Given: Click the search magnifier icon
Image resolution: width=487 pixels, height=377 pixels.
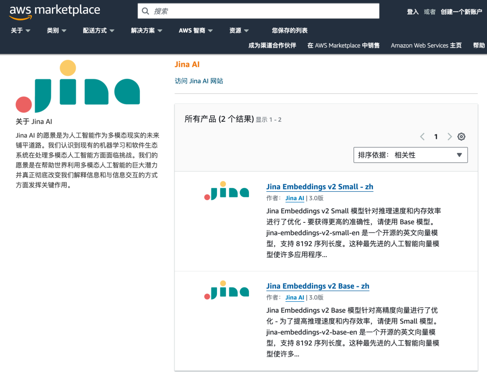Looking at the screenshot, I should pyautogui.click(x=145, y=10).
